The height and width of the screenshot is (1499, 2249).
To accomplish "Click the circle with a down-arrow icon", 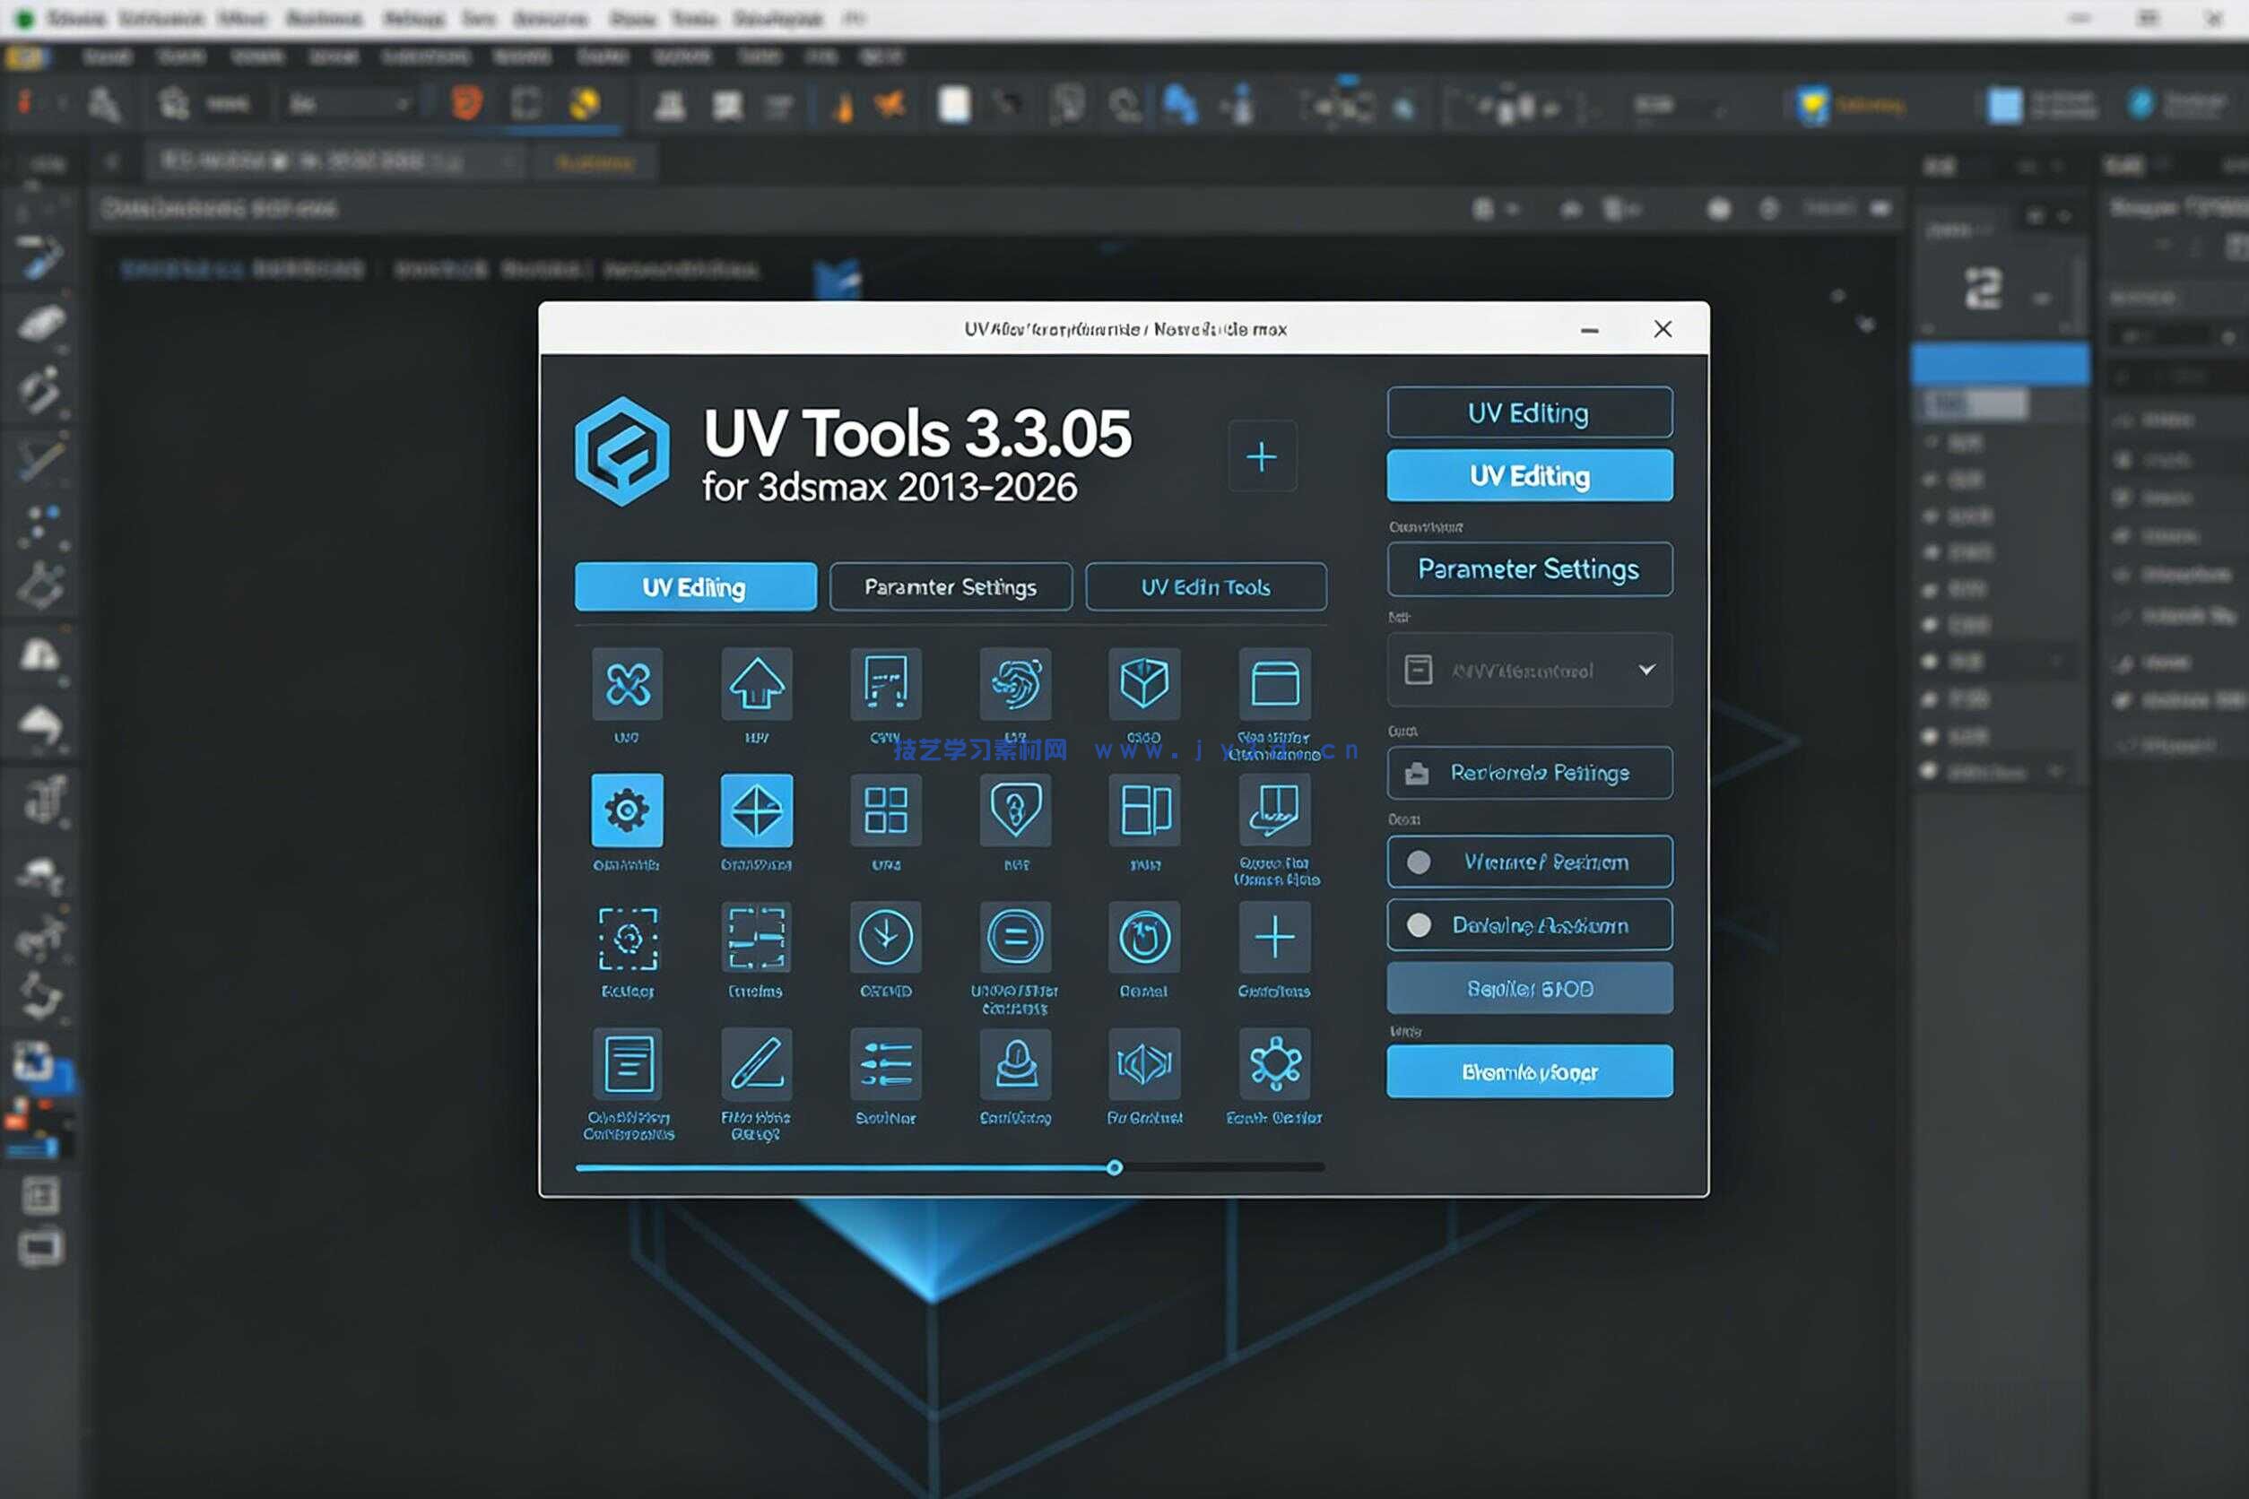I will [885, 938].
